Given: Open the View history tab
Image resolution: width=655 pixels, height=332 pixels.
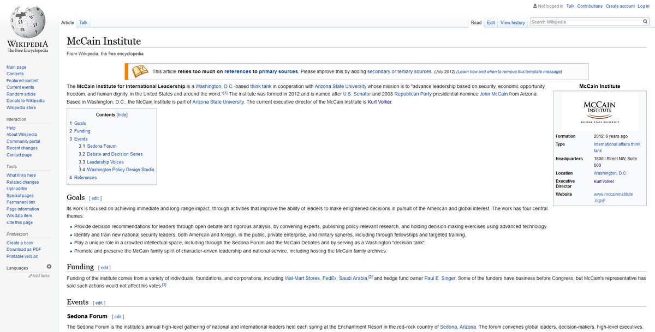Looking at the screenshot, I should pyautogui.click(x=513, y=22).
